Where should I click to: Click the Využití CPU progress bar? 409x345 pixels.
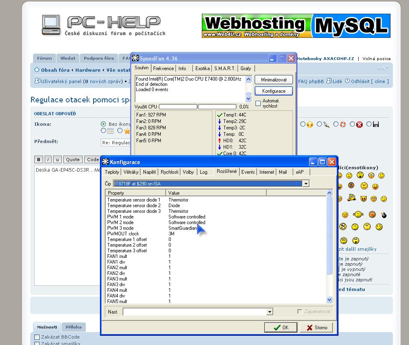coord(198,106)
